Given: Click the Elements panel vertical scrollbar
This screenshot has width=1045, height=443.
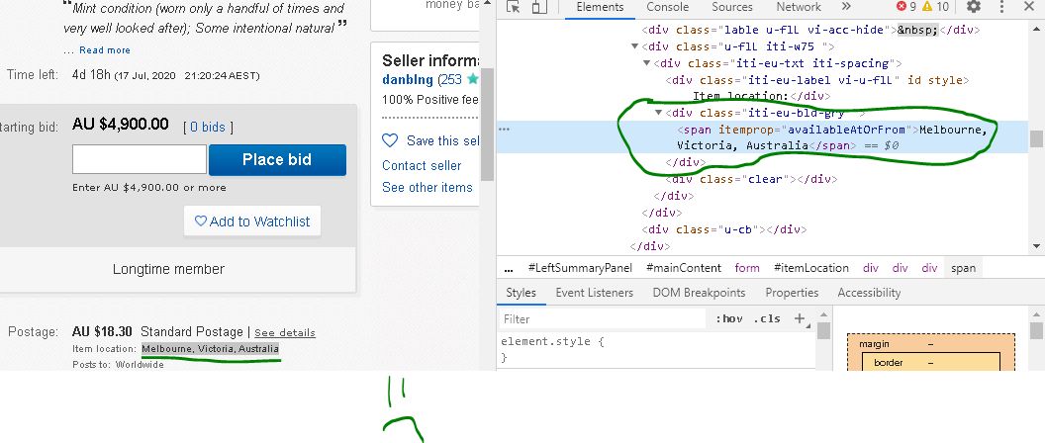Looking at the screenshot, I should click(1036, 138).
